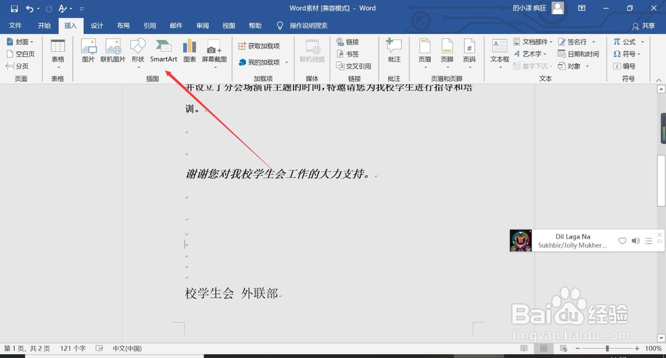Screen dimensions: 666x358
Task: Click the Undo icon
Action: tap(29, 9)
